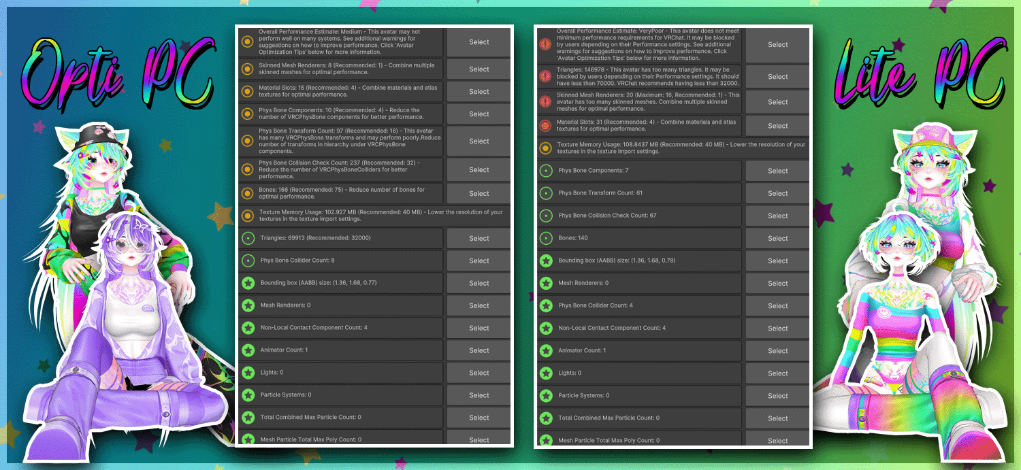The width and height of the screenshot is (1021, 470).
Task: Click Select for Collision Check Count: 237
Action: point(479,170)
